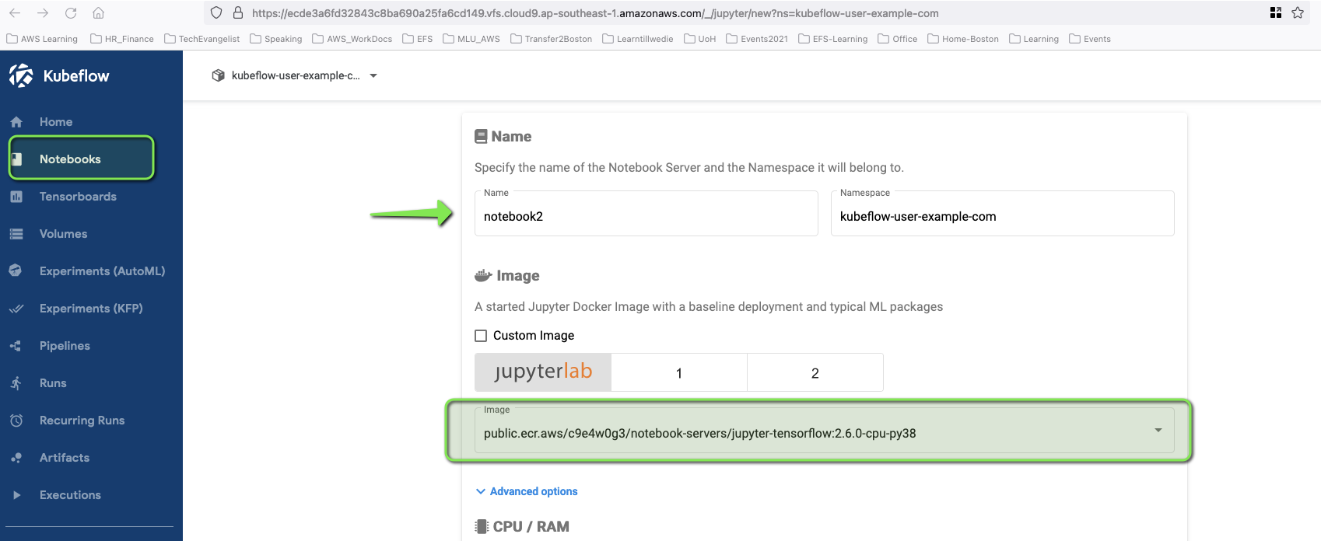Click the browser reload button
Screen dimensions: 1321x541
point(71,12)
